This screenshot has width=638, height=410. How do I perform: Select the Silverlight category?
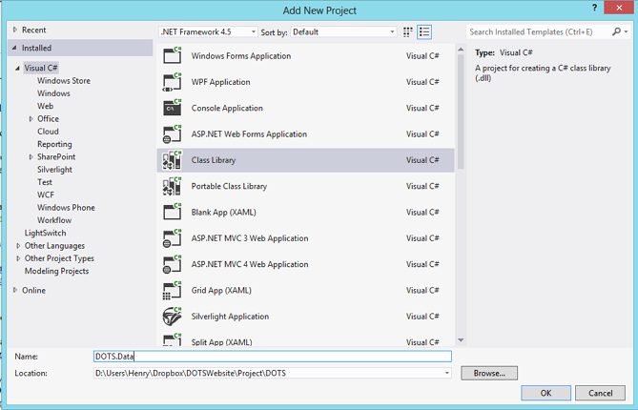pos(54,169)
